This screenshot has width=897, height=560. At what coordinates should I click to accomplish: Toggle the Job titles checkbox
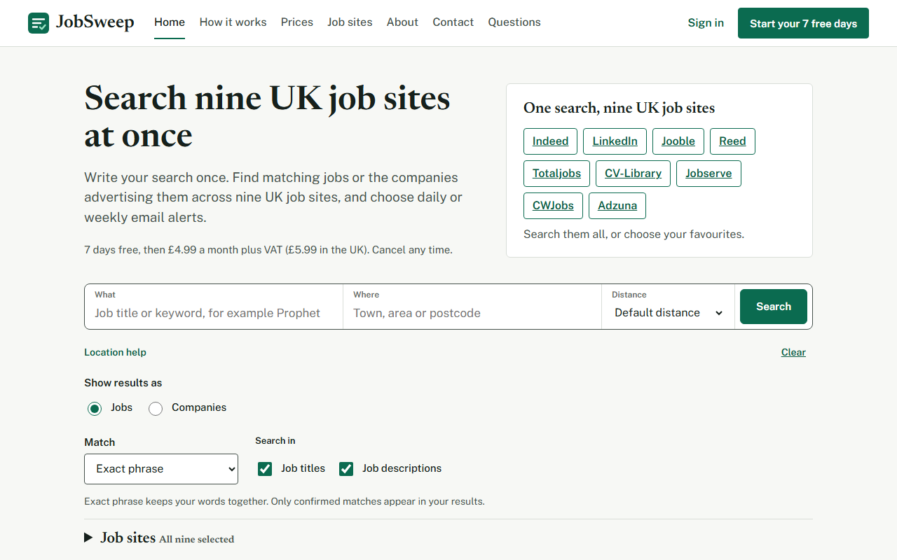point(265,469)
